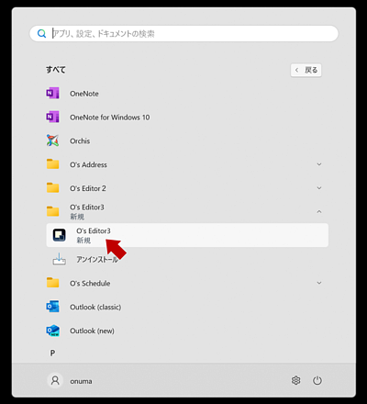Click the O's Schedule folder icon
The width and height of the screenshot is (367, 404).
click(x=52, y=283)
